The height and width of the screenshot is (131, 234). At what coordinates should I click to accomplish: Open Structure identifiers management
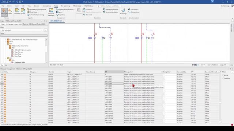click(51, 12)
